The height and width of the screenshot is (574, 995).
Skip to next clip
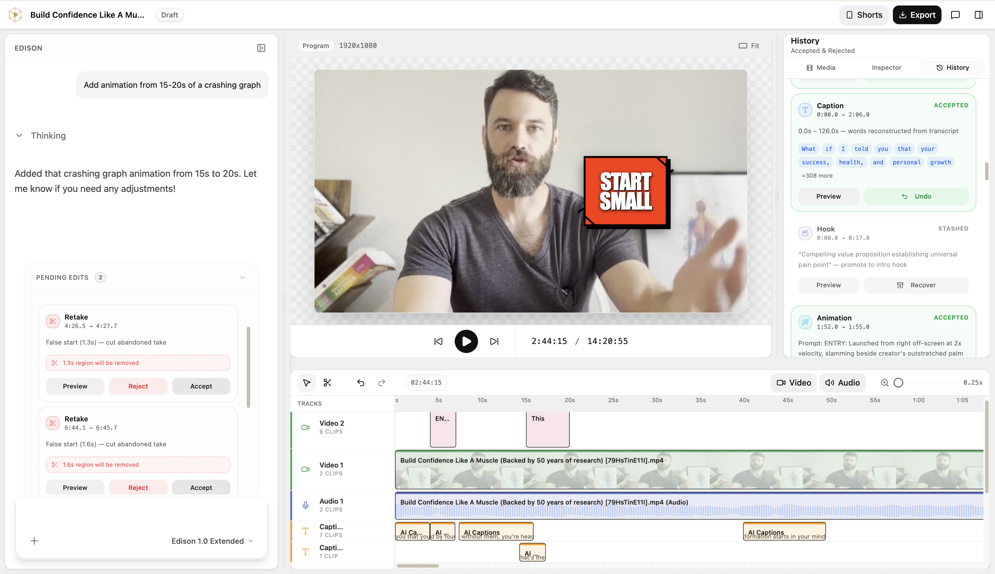click(x=494, y=341)
